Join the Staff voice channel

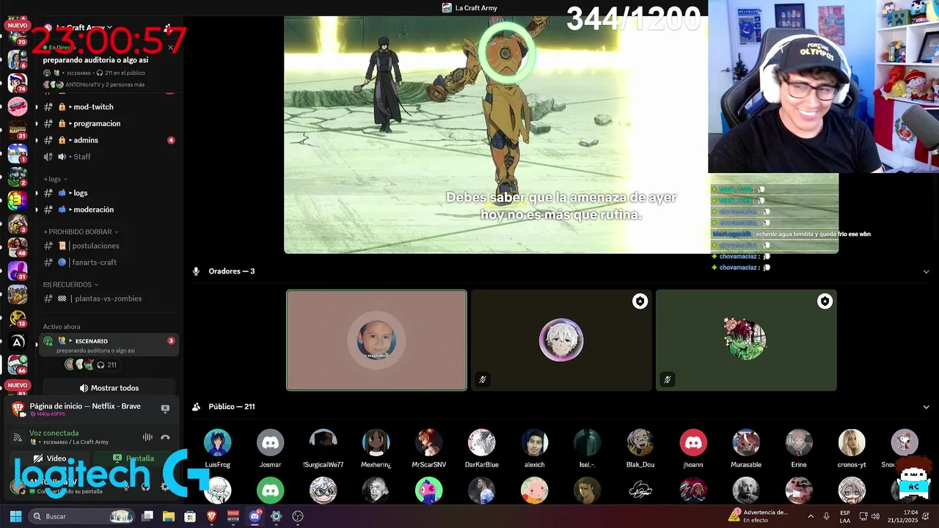107,157
